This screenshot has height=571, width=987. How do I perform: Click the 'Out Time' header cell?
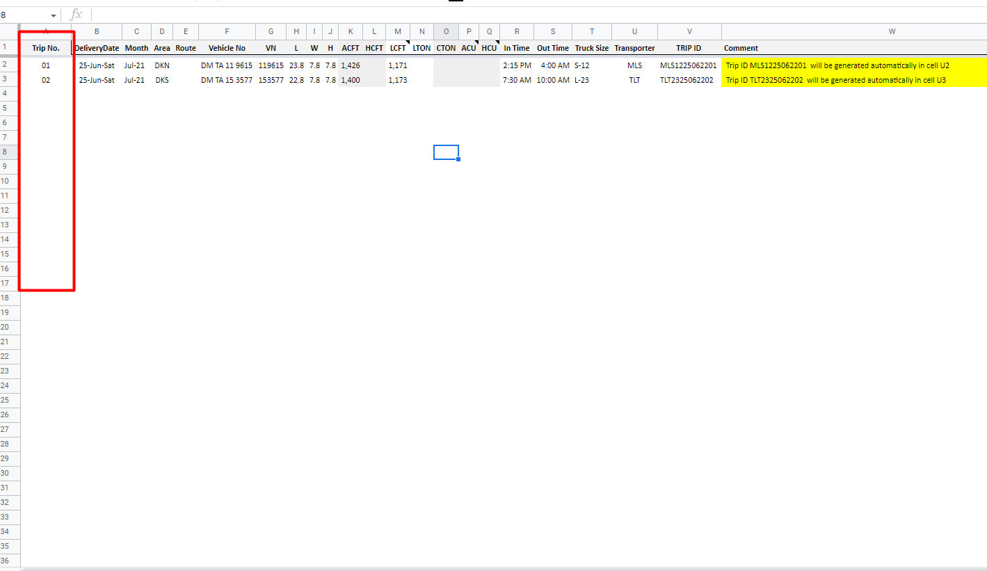[553, 48]
